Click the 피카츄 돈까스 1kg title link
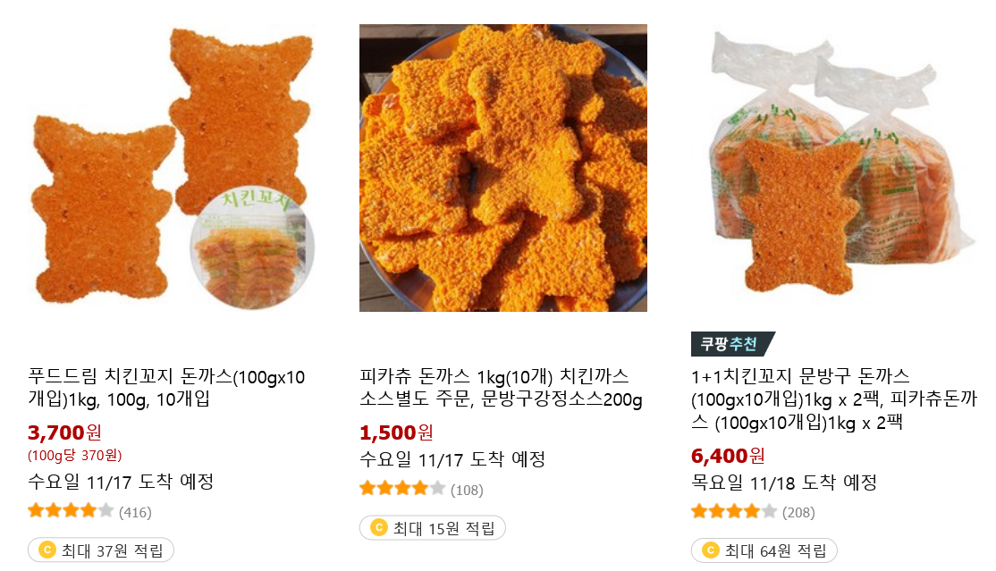This screenshot has width=996, height=571. pos(502,388)
